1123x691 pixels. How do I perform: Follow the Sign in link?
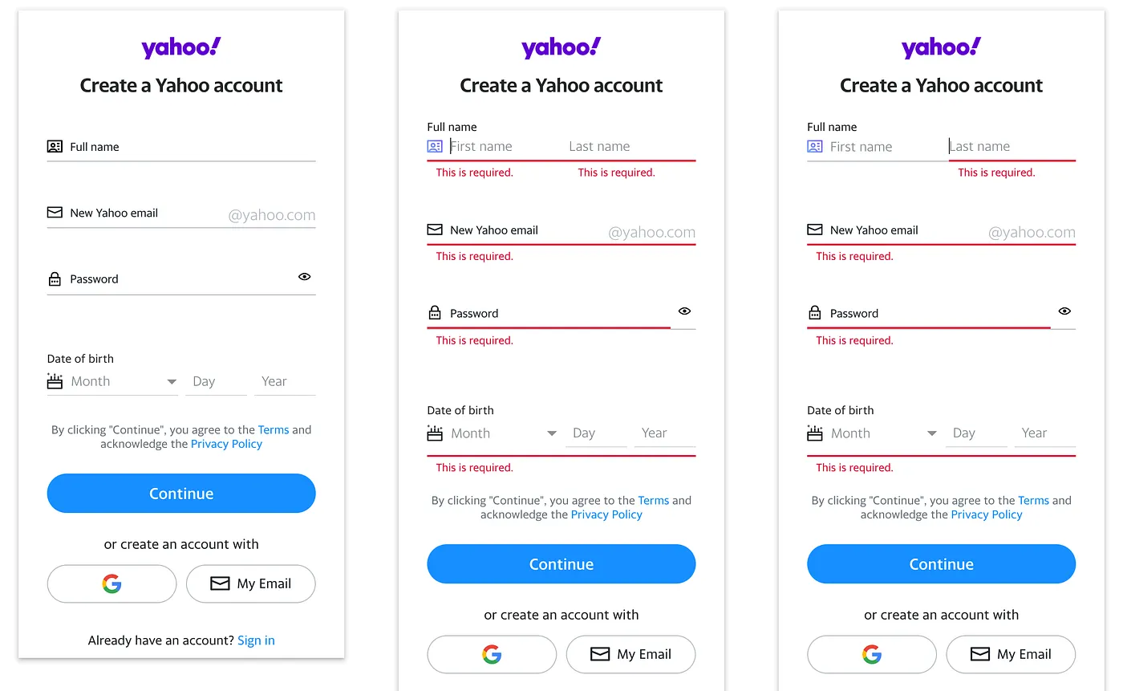pos(256,640)
